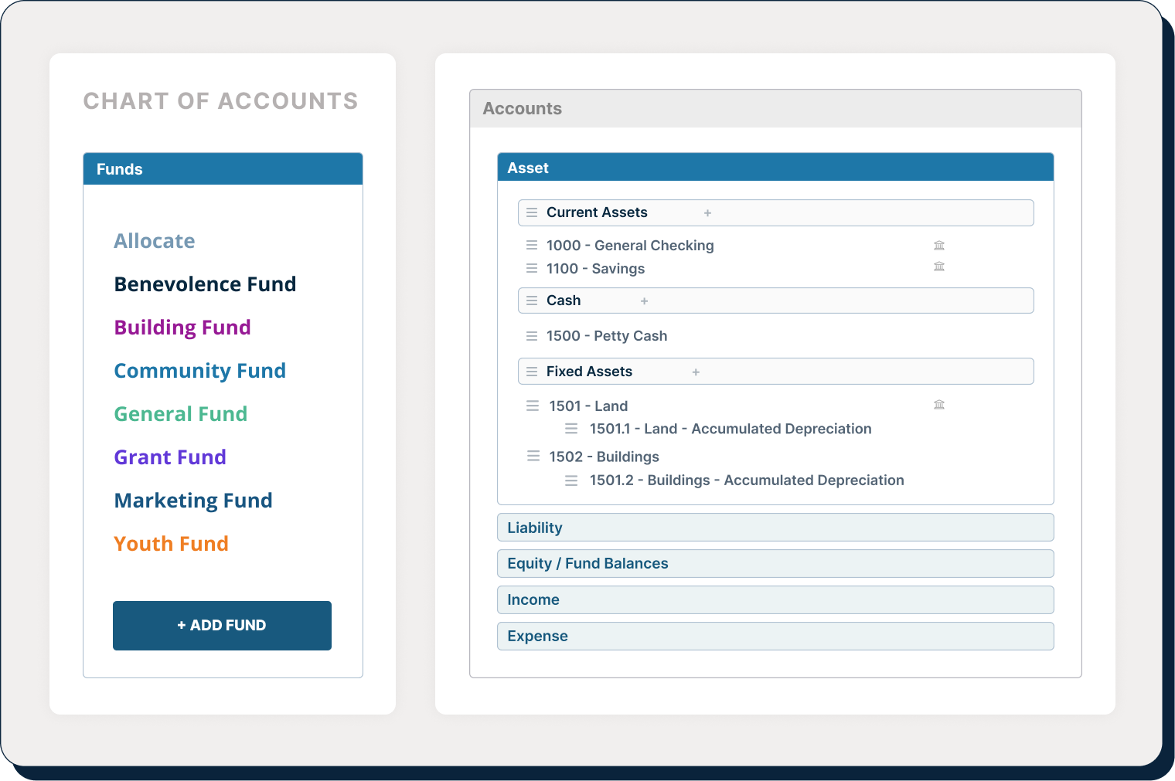
Task: Expand the Liability section
Action: pyautogui.click(x=775, y=528)
